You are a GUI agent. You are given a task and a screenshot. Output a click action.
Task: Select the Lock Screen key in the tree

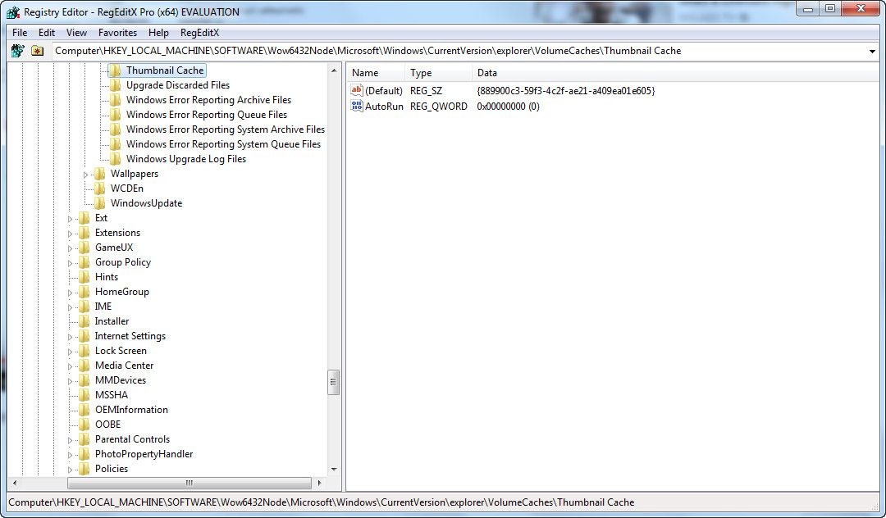click(121, 350)
